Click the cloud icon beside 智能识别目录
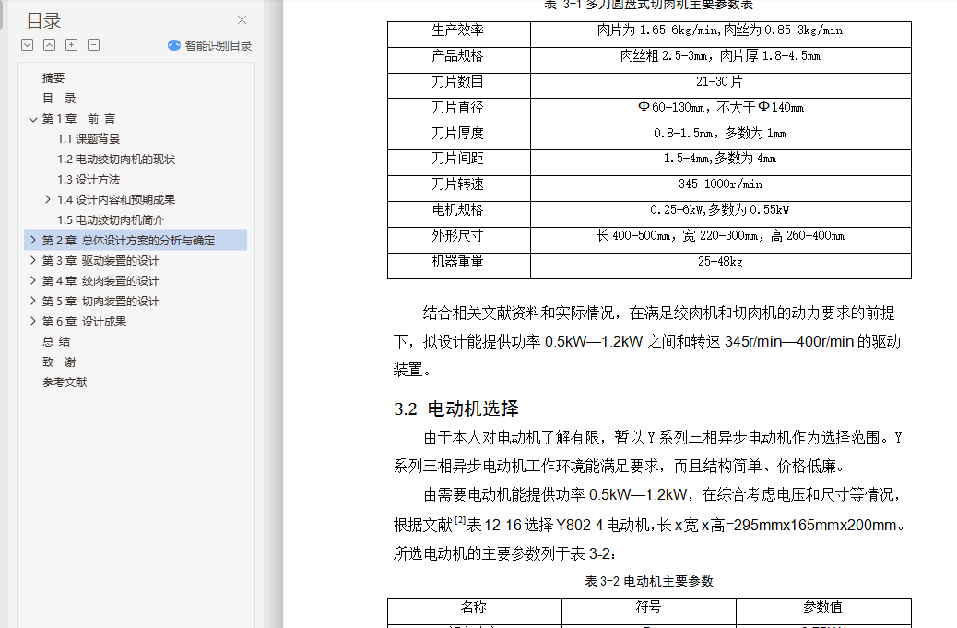 coord(174,45)
